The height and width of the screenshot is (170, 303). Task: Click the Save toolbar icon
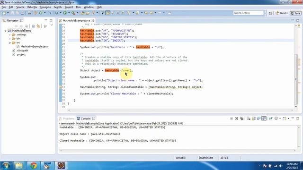pos(12,13)
